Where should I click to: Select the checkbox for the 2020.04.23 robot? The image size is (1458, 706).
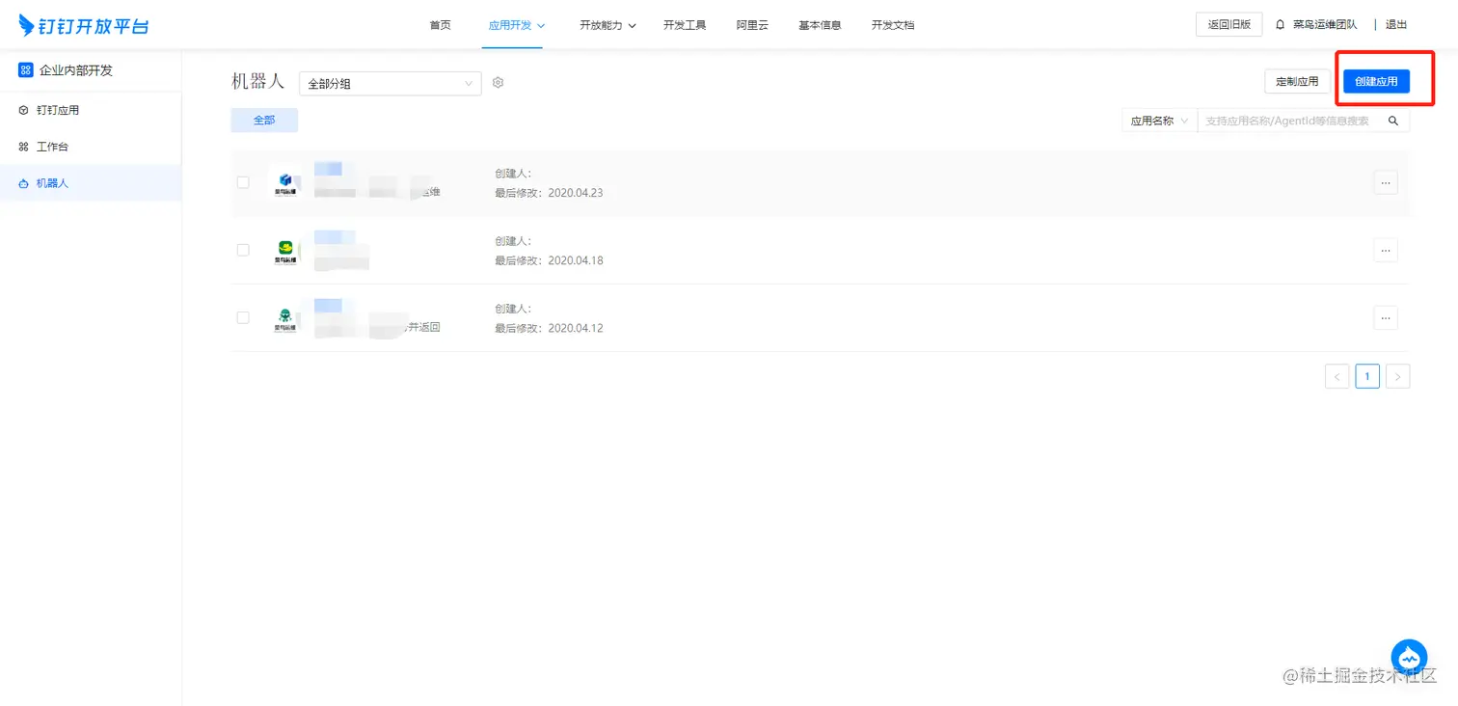pyautogui.click(x=243, y=182)
